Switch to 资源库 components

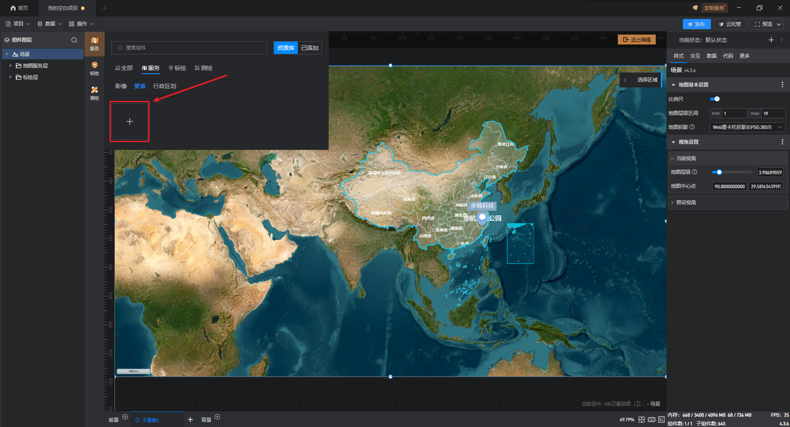pyautogui.click(x=285, y=48)
